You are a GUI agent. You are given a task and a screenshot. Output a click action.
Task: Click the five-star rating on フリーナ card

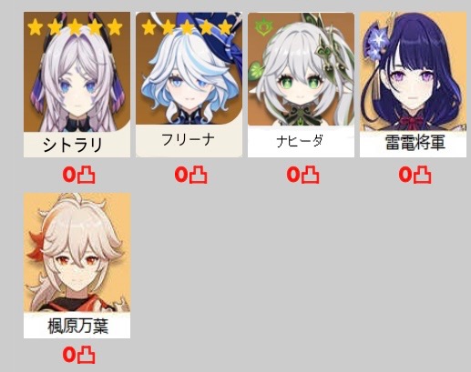coord(187,27)
